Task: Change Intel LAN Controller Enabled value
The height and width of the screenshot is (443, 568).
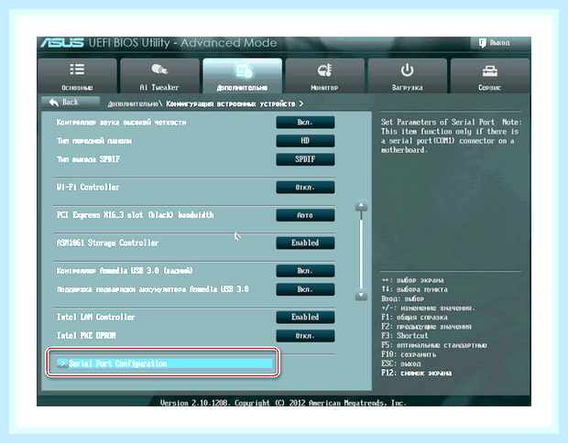Action: pos(305,317)
